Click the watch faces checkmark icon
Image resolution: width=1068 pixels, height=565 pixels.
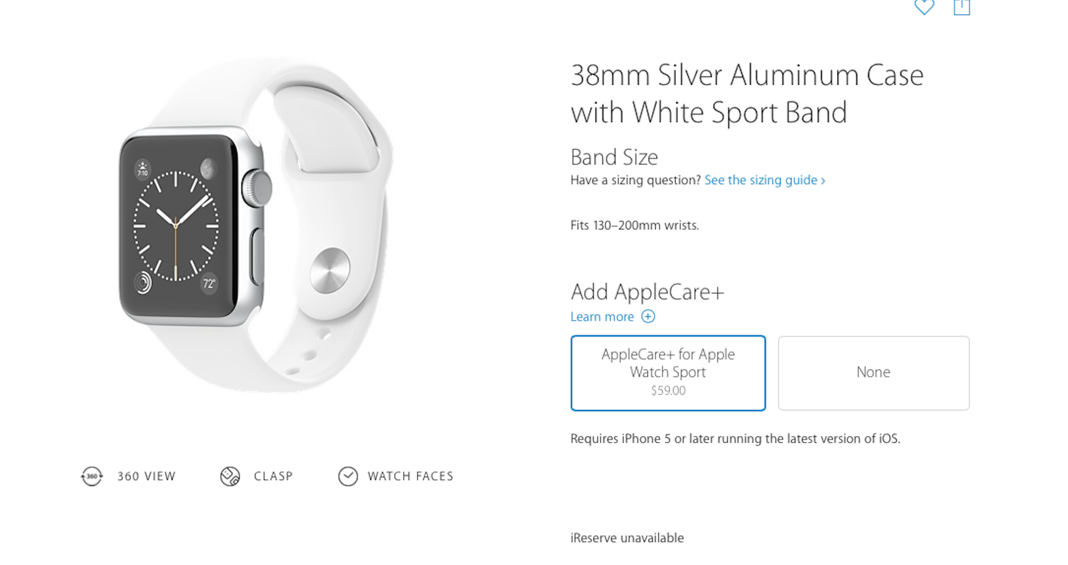pyautogui.click(x=348, y=476)
